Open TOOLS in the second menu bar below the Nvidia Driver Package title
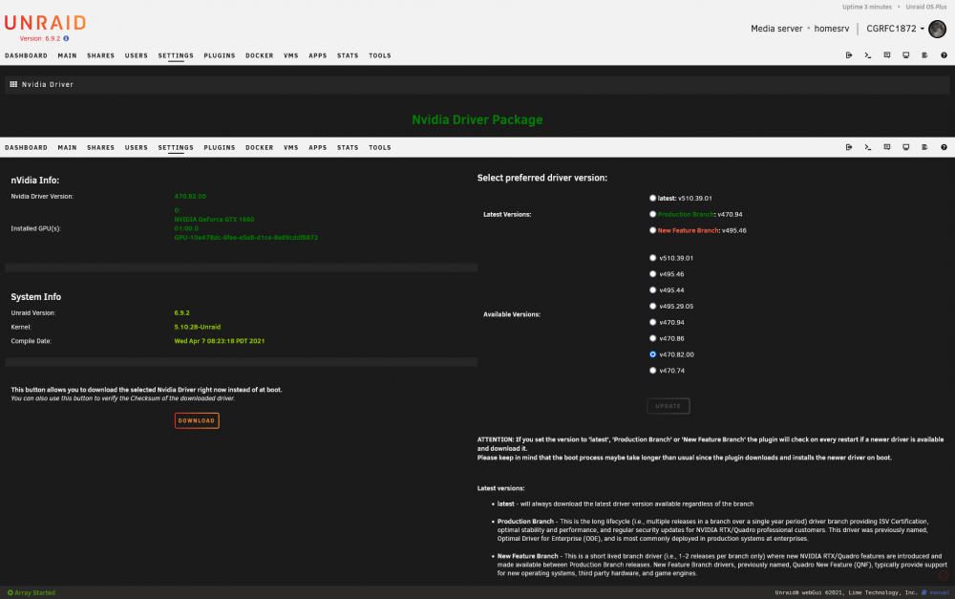The image size is (955, 599). point(379,147)
